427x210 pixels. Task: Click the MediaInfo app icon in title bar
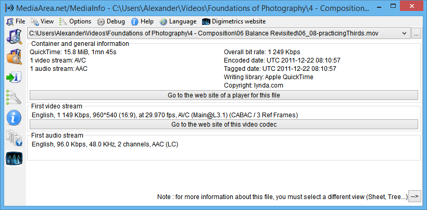[x=9, y=7]
